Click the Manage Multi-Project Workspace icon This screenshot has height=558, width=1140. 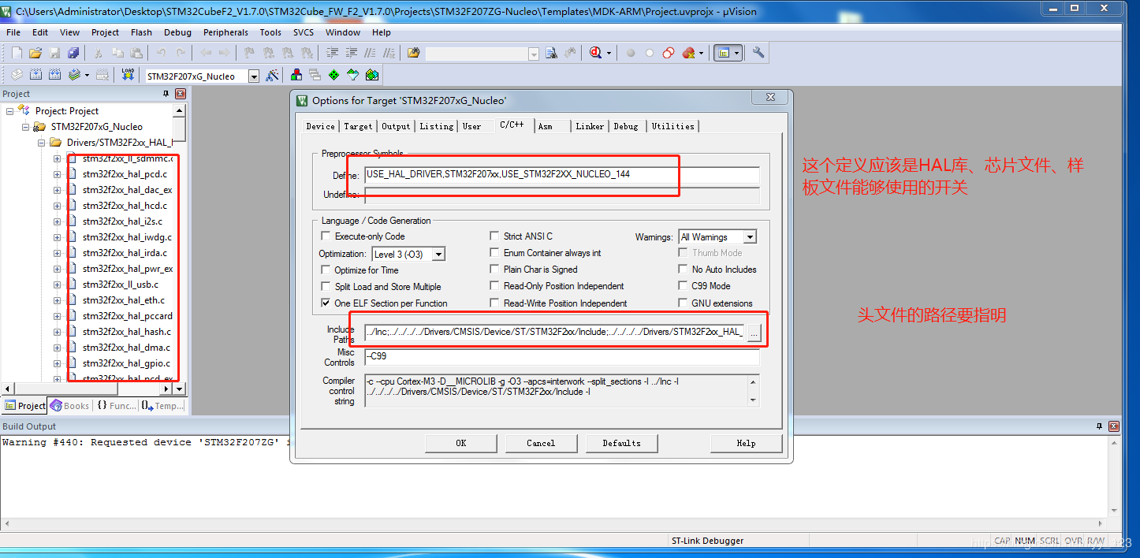315,76
